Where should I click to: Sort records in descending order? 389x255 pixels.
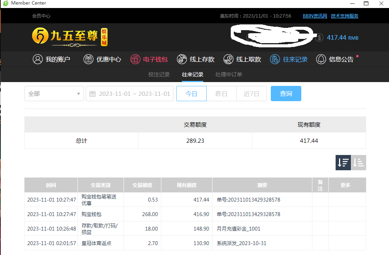[x=343, y=163]
